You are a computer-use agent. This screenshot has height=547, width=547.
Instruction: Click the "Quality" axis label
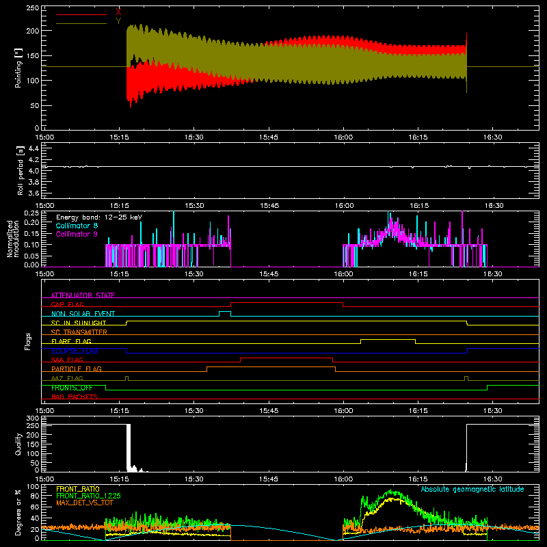(x=18, y=444)
